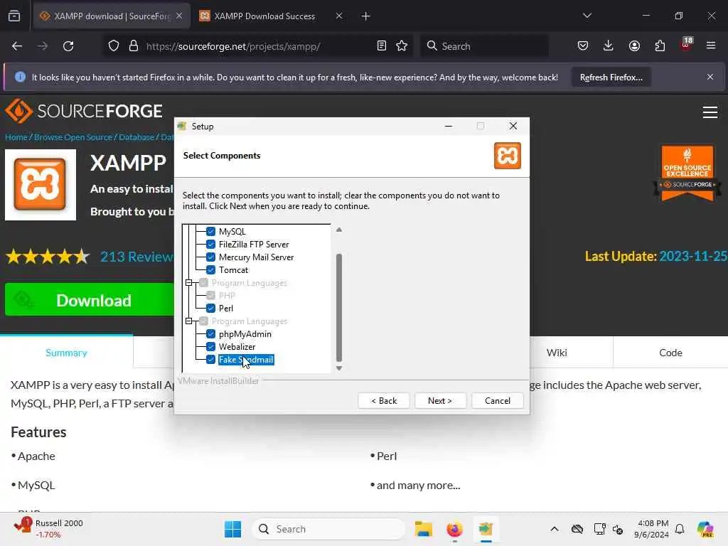Click the XAMPP installer taskbar icon

click(486, 529)
